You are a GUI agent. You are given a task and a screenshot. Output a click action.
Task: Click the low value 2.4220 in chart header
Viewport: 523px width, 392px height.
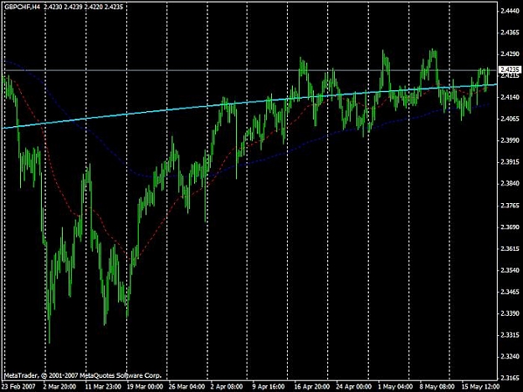click(93, 7)
